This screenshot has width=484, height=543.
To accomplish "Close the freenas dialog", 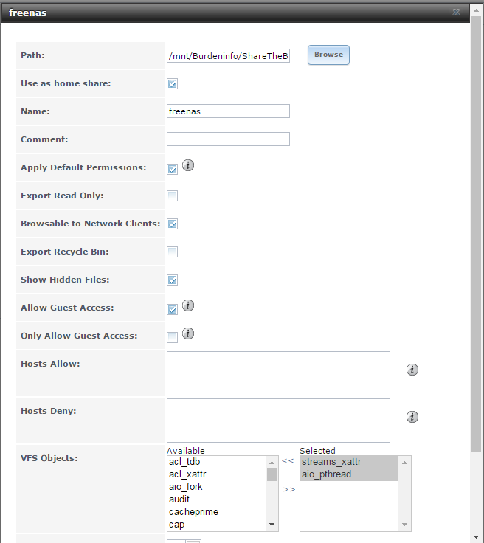I will (456, 13).
